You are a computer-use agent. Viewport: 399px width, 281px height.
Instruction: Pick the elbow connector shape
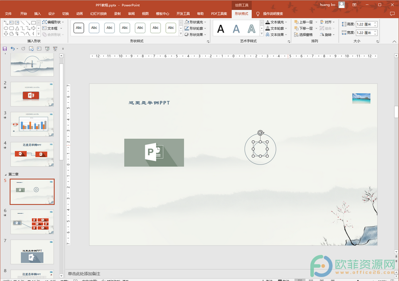pos(23,28)
